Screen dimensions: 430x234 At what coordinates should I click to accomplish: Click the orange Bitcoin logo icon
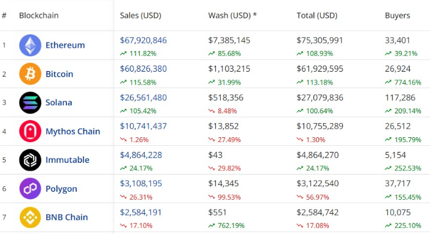[x=30, y=74]
